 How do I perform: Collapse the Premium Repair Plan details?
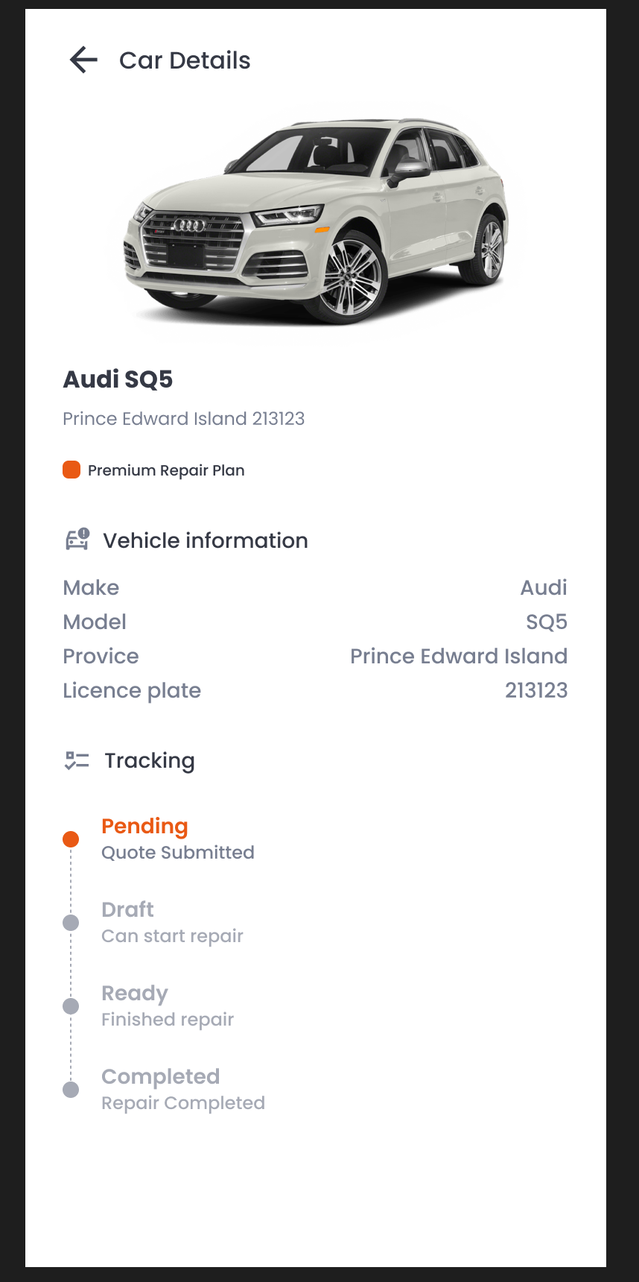165,470
